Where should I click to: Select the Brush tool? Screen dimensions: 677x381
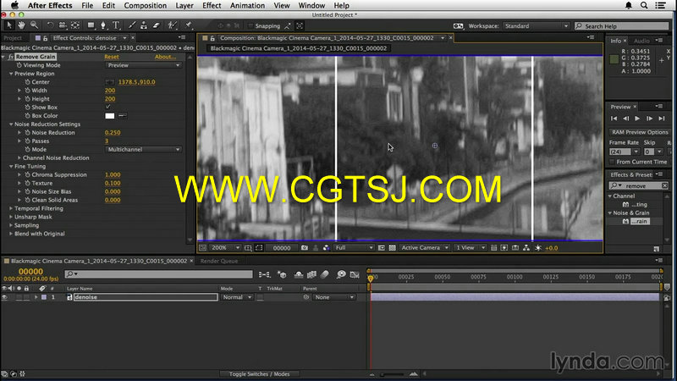pos(132,25)
